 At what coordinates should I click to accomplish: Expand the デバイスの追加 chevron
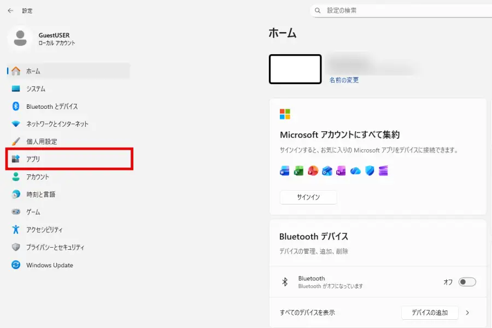(x=467, y=312)
